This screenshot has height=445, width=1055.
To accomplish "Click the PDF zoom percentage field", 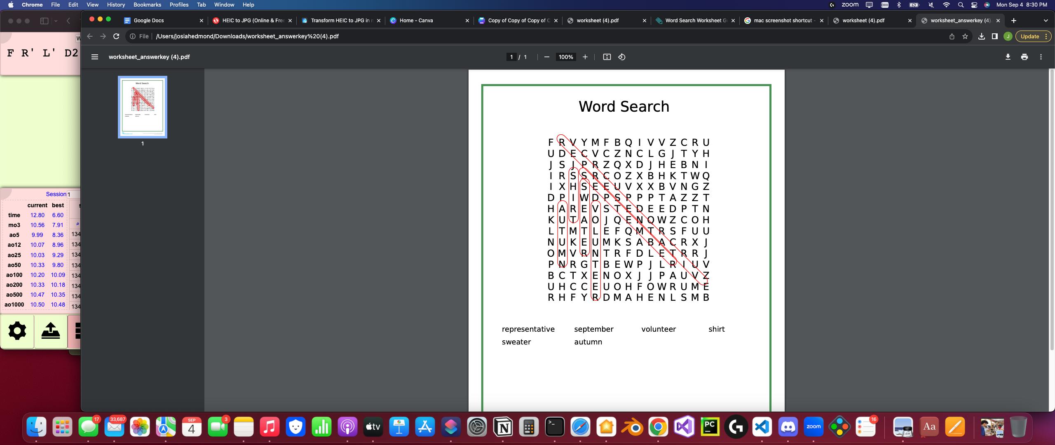I will (x=565, y=57).
